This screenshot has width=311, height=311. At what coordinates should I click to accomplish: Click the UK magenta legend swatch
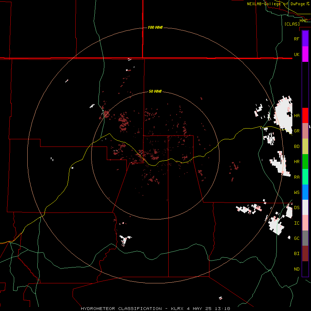coord(305,54)
